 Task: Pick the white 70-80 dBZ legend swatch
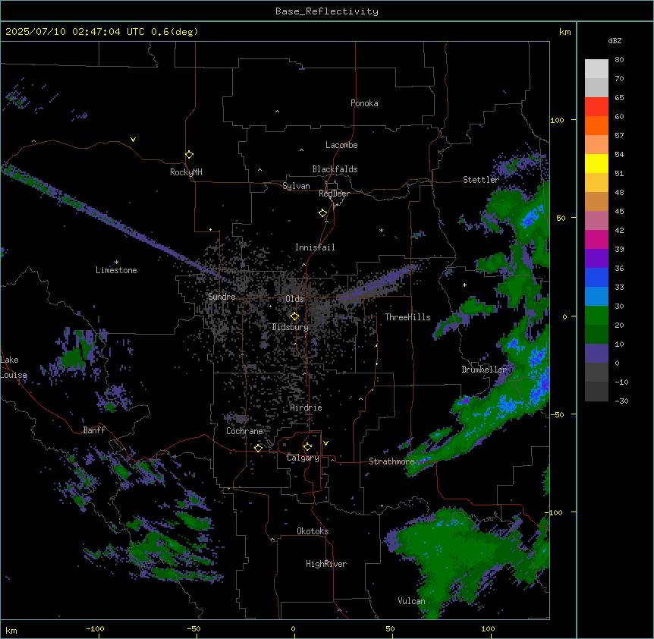(596, 69)
